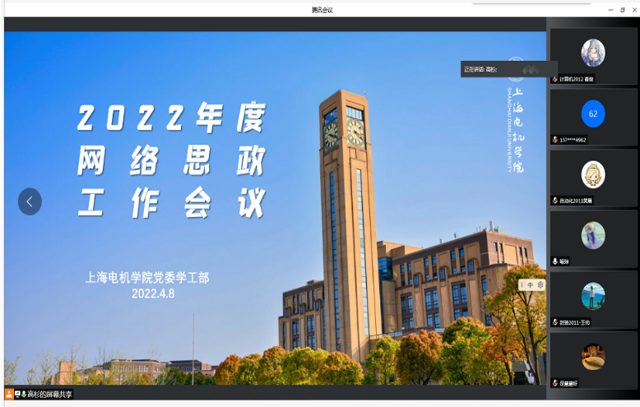Click avatar of participant 计算机2012
The width and height of the screenshot is (640, 407).
click(593, 53)
